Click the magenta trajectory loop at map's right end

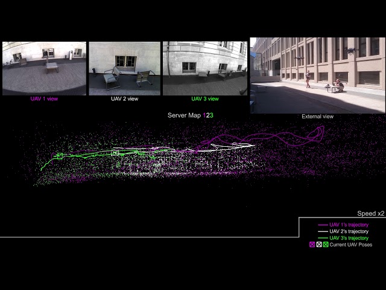tap(316, 134)
